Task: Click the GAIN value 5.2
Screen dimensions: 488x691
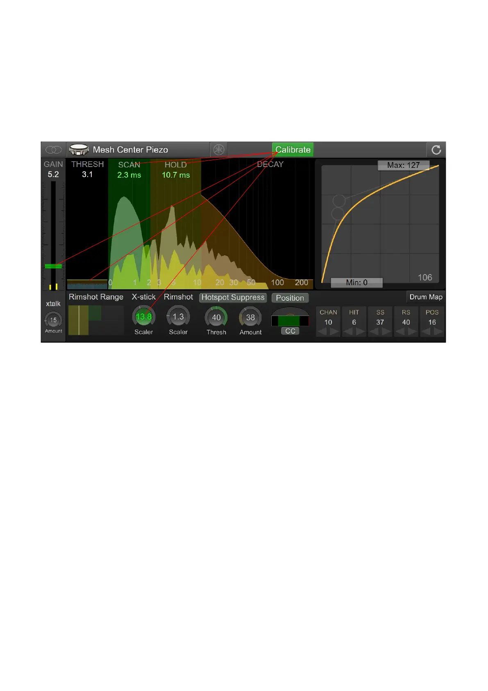Action: point(53,174)
